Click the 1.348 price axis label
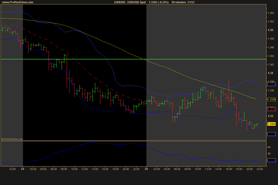Viewport: 278px width, 185px height. (271, 39)
